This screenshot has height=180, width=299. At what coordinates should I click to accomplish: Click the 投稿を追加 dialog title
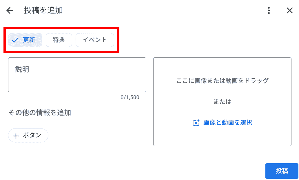(x=43, y=11)
